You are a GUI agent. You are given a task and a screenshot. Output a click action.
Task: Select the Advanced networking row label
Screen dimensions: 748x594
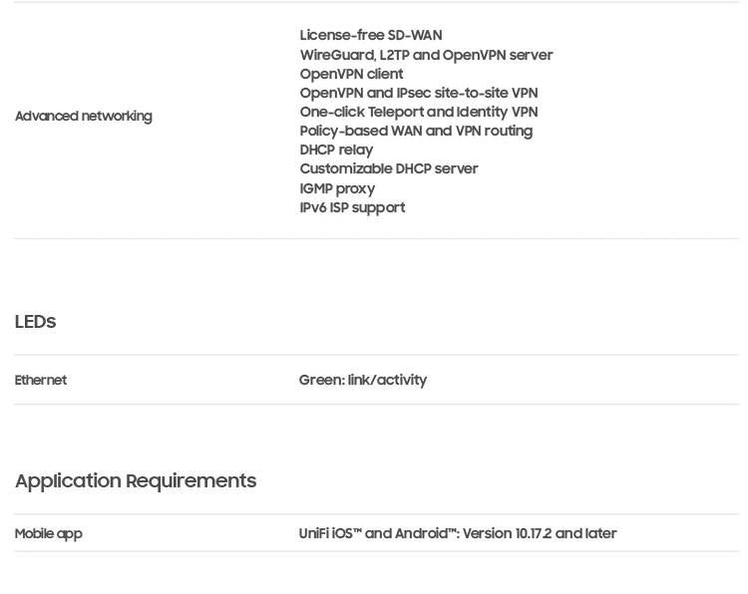pos(83,117)
